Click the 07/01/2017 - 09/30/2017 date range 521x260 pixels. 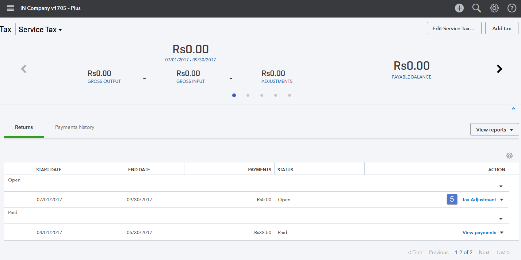191,60
